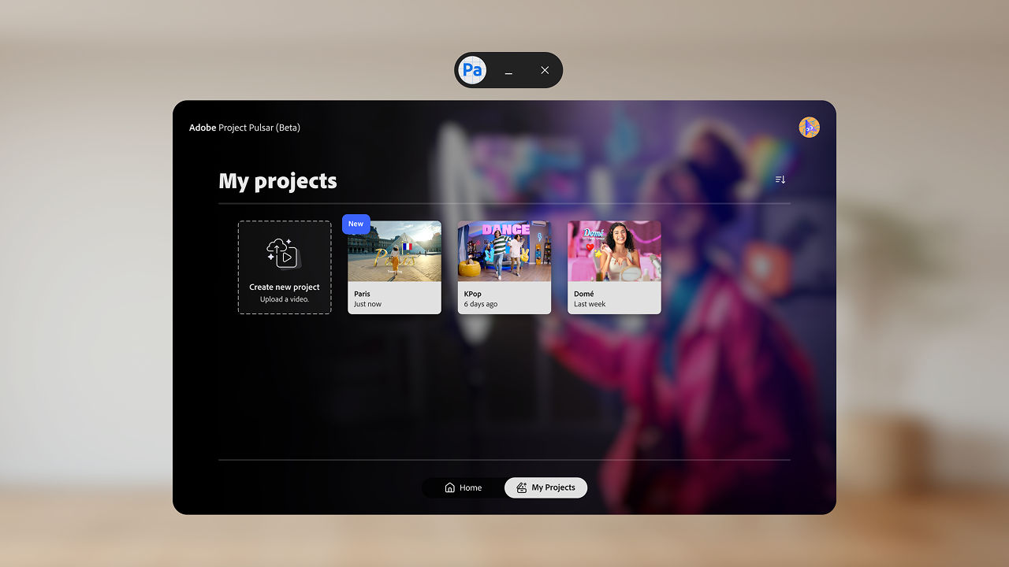
Task: Close the Project Pulsar window
Action: coord(545,71)
